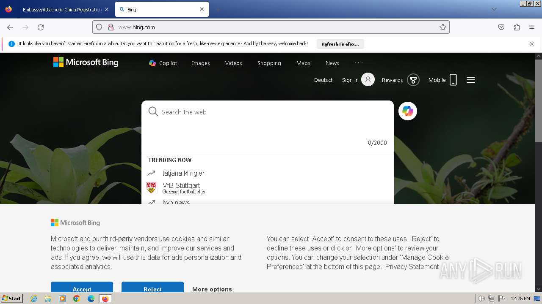This screenshot has height=304, width=542.
Task: Go back with the Back arrow
Action: click(x=10, y=27)
